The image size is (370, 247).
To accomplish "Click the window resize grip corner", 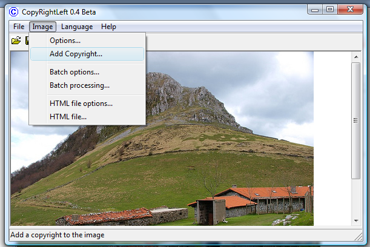I will click(x=358, y=237).
